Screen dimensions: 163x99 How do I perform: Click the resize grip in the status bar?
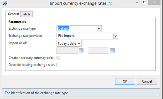click(158, 94)
